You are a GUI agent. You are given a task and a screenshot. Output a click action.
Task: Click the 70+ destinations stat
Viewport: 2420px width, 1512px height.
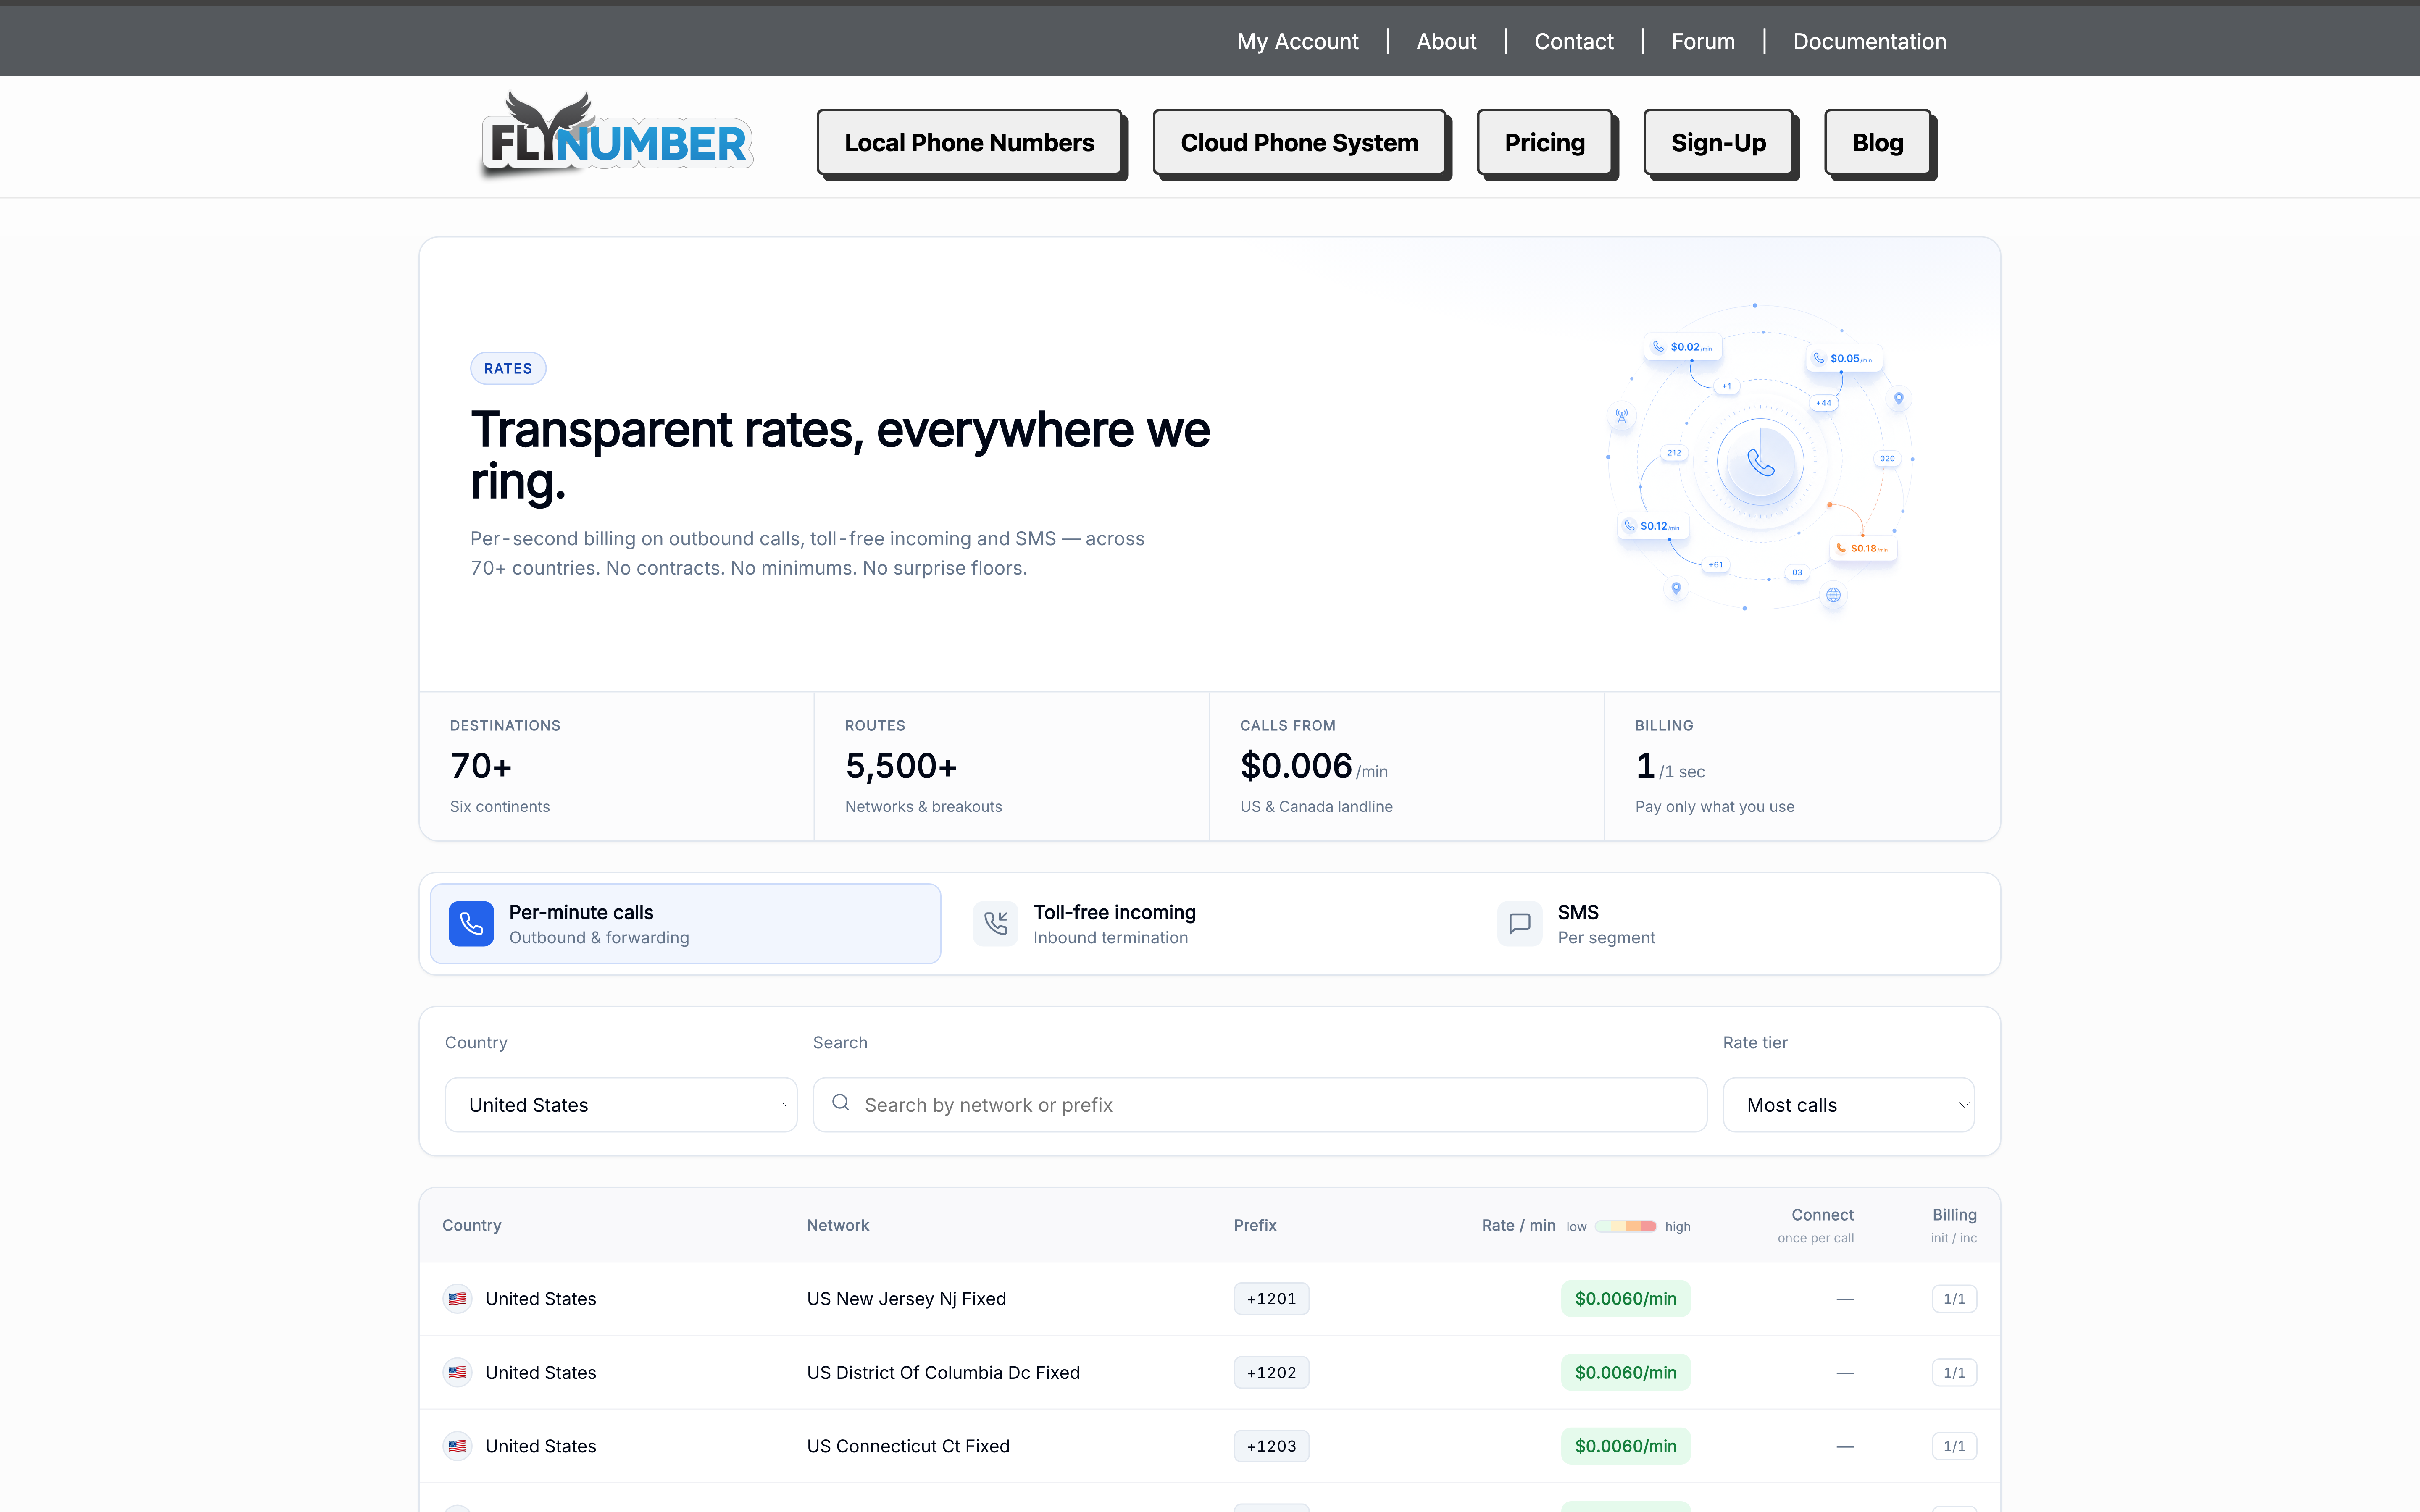pos(481,766)
